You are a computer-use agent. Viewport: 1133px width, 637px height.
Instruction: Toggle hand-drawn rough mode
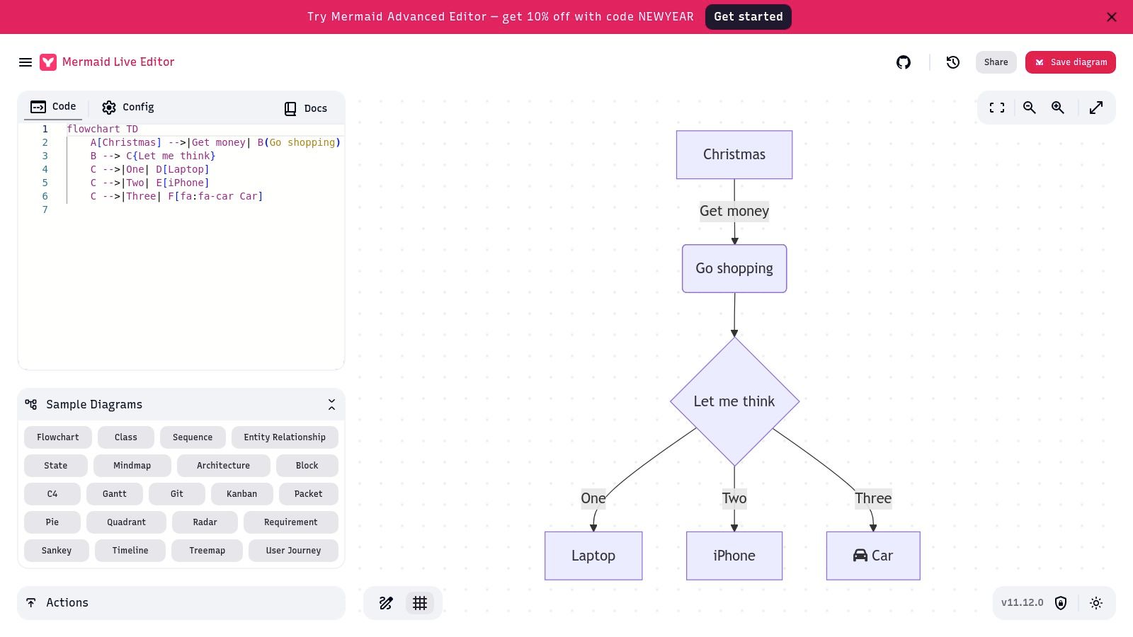386,603
